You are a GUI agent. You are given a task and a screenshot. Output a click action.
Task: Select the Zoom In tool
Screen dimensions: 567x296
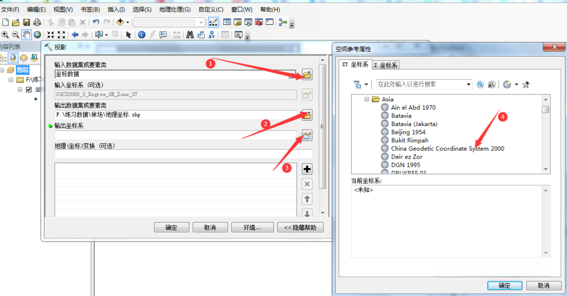click(5, 35)
